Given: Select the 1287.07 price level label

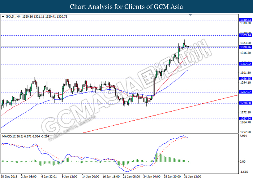Looking at the screenshot, I should tap(245, 92).
